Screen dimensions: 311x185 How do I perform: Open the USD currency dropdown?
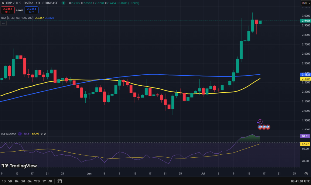coord(306,3)
